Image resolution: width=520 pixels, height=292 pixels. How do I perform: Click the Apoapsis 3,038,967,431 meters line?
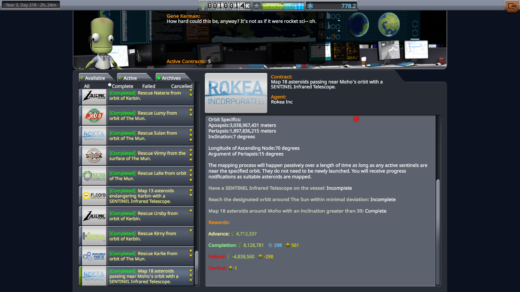tap(242, 125)
